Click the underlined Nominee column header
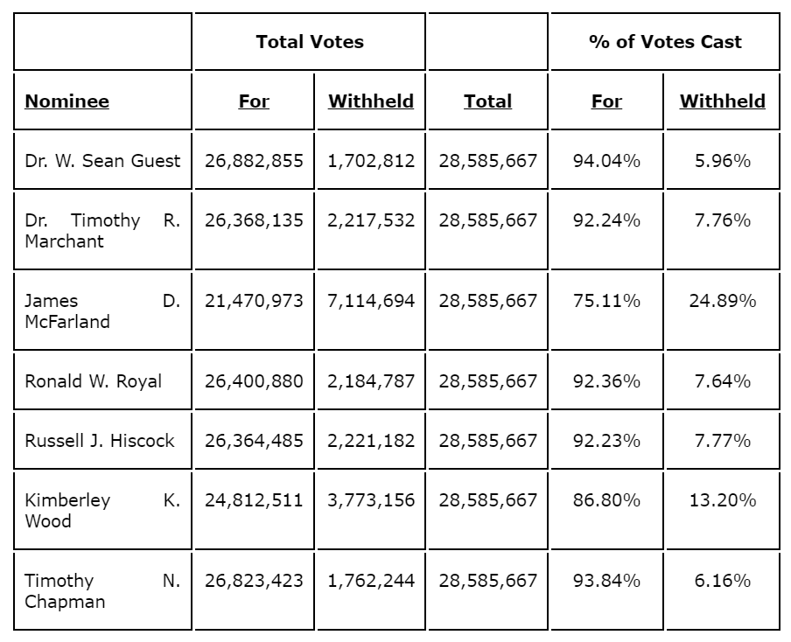The width and height of the screenshot is (791, 642). [67, 101]
